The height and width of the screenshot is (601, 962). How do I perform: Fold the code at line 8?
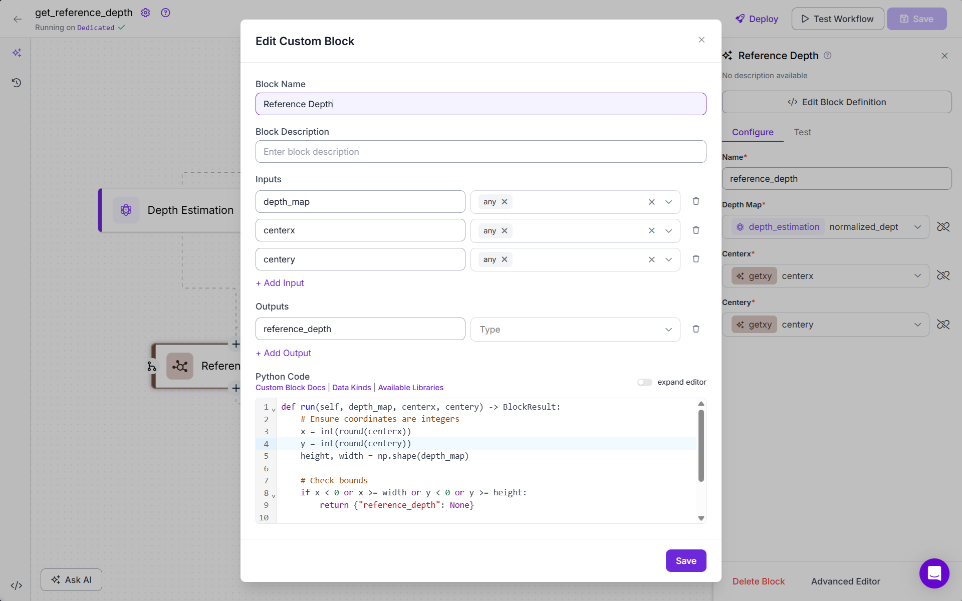click(x=274, y=495)
